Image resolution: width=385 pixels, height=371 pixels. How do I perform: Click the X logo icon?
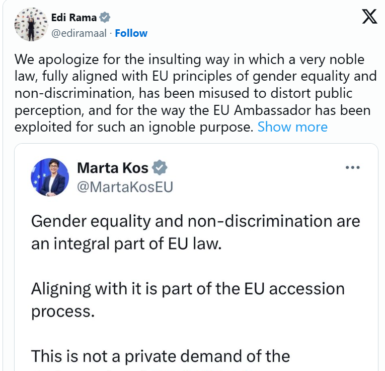(x=369, y=18)
